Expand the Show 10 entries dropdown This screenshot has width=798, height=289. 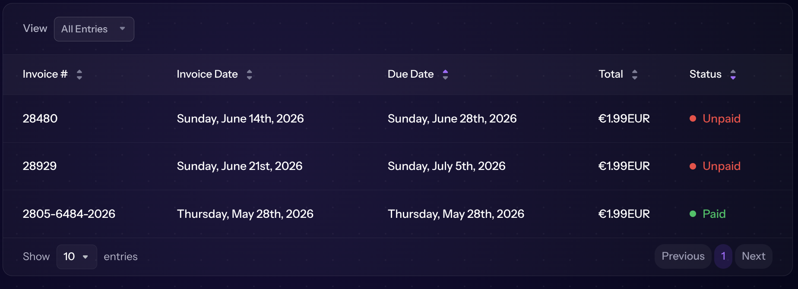pos(77,257)
